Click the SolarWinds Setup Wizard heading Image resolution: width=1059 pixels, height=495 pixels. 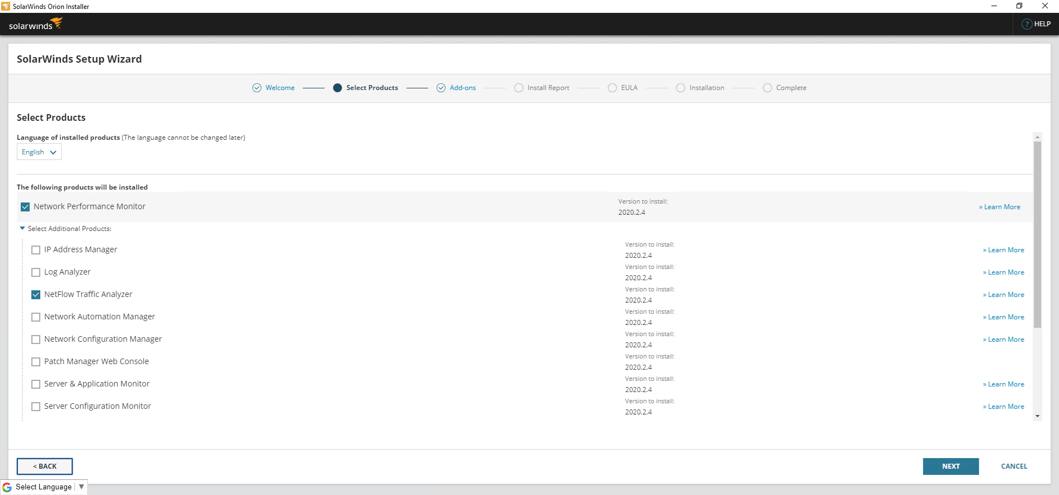79,59
